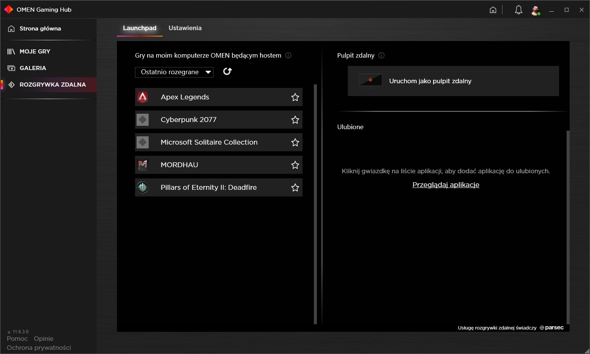Open the Ostatnio rozegrane sort dropdown

pyautogui.click(x=174, y=72)
